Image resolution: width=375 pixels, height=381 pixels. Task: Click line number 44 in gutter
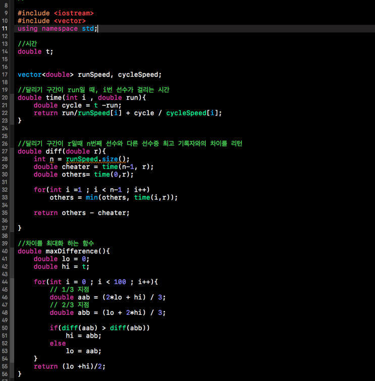coord(5,282)
